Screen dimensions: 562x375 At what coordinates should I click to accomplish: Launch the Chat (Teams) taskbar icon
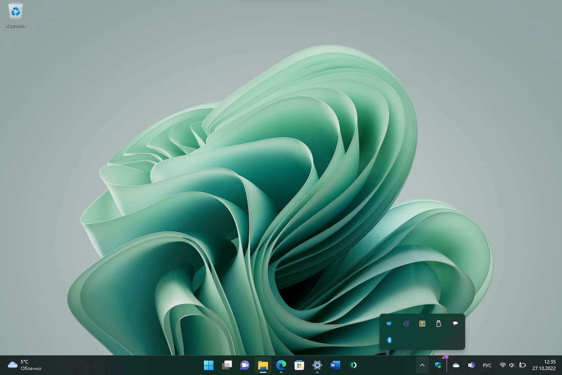tap(245, 365)
